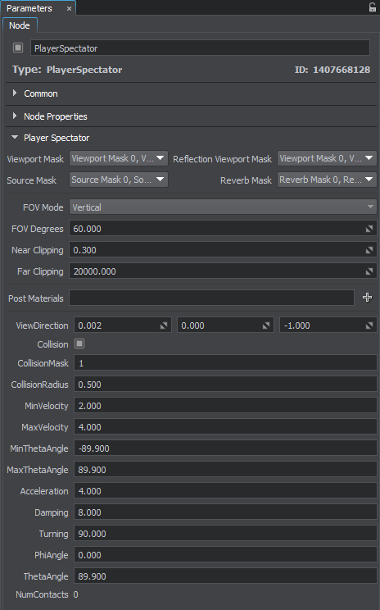The width and height of the screenshot is (380, 610).
Task: Enable the Collision checkbox
Action: pyautogui.click(x=79, y=344)
